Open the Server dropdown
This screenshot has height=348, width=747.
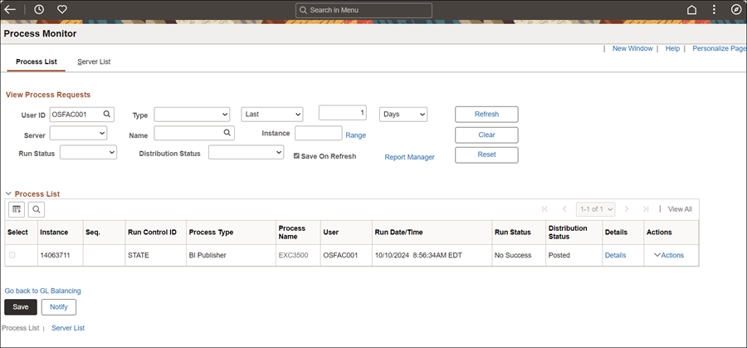coord(79,133)
